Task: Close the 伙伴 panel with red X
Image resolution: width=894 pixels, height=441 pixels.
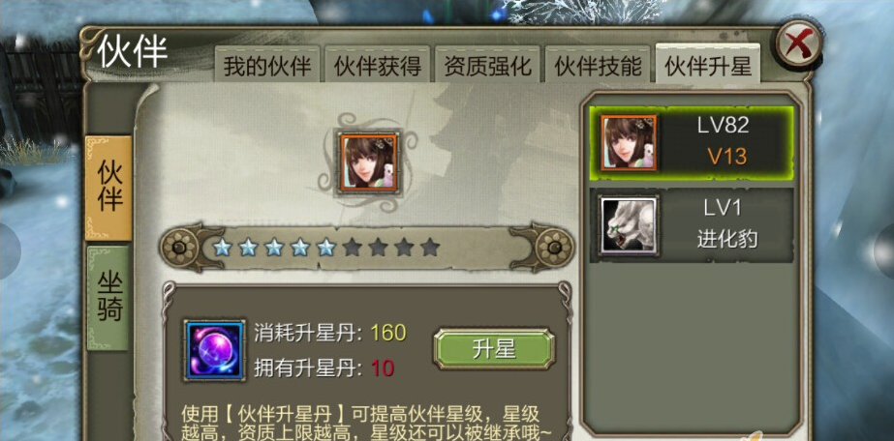Action: (x=799, y=44)
